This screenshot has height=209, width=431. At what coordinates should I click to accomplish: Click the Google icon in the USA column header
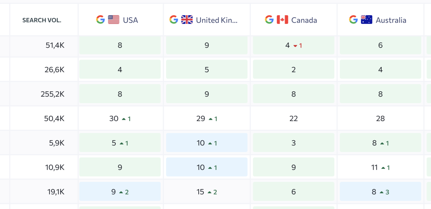(100, 20)
